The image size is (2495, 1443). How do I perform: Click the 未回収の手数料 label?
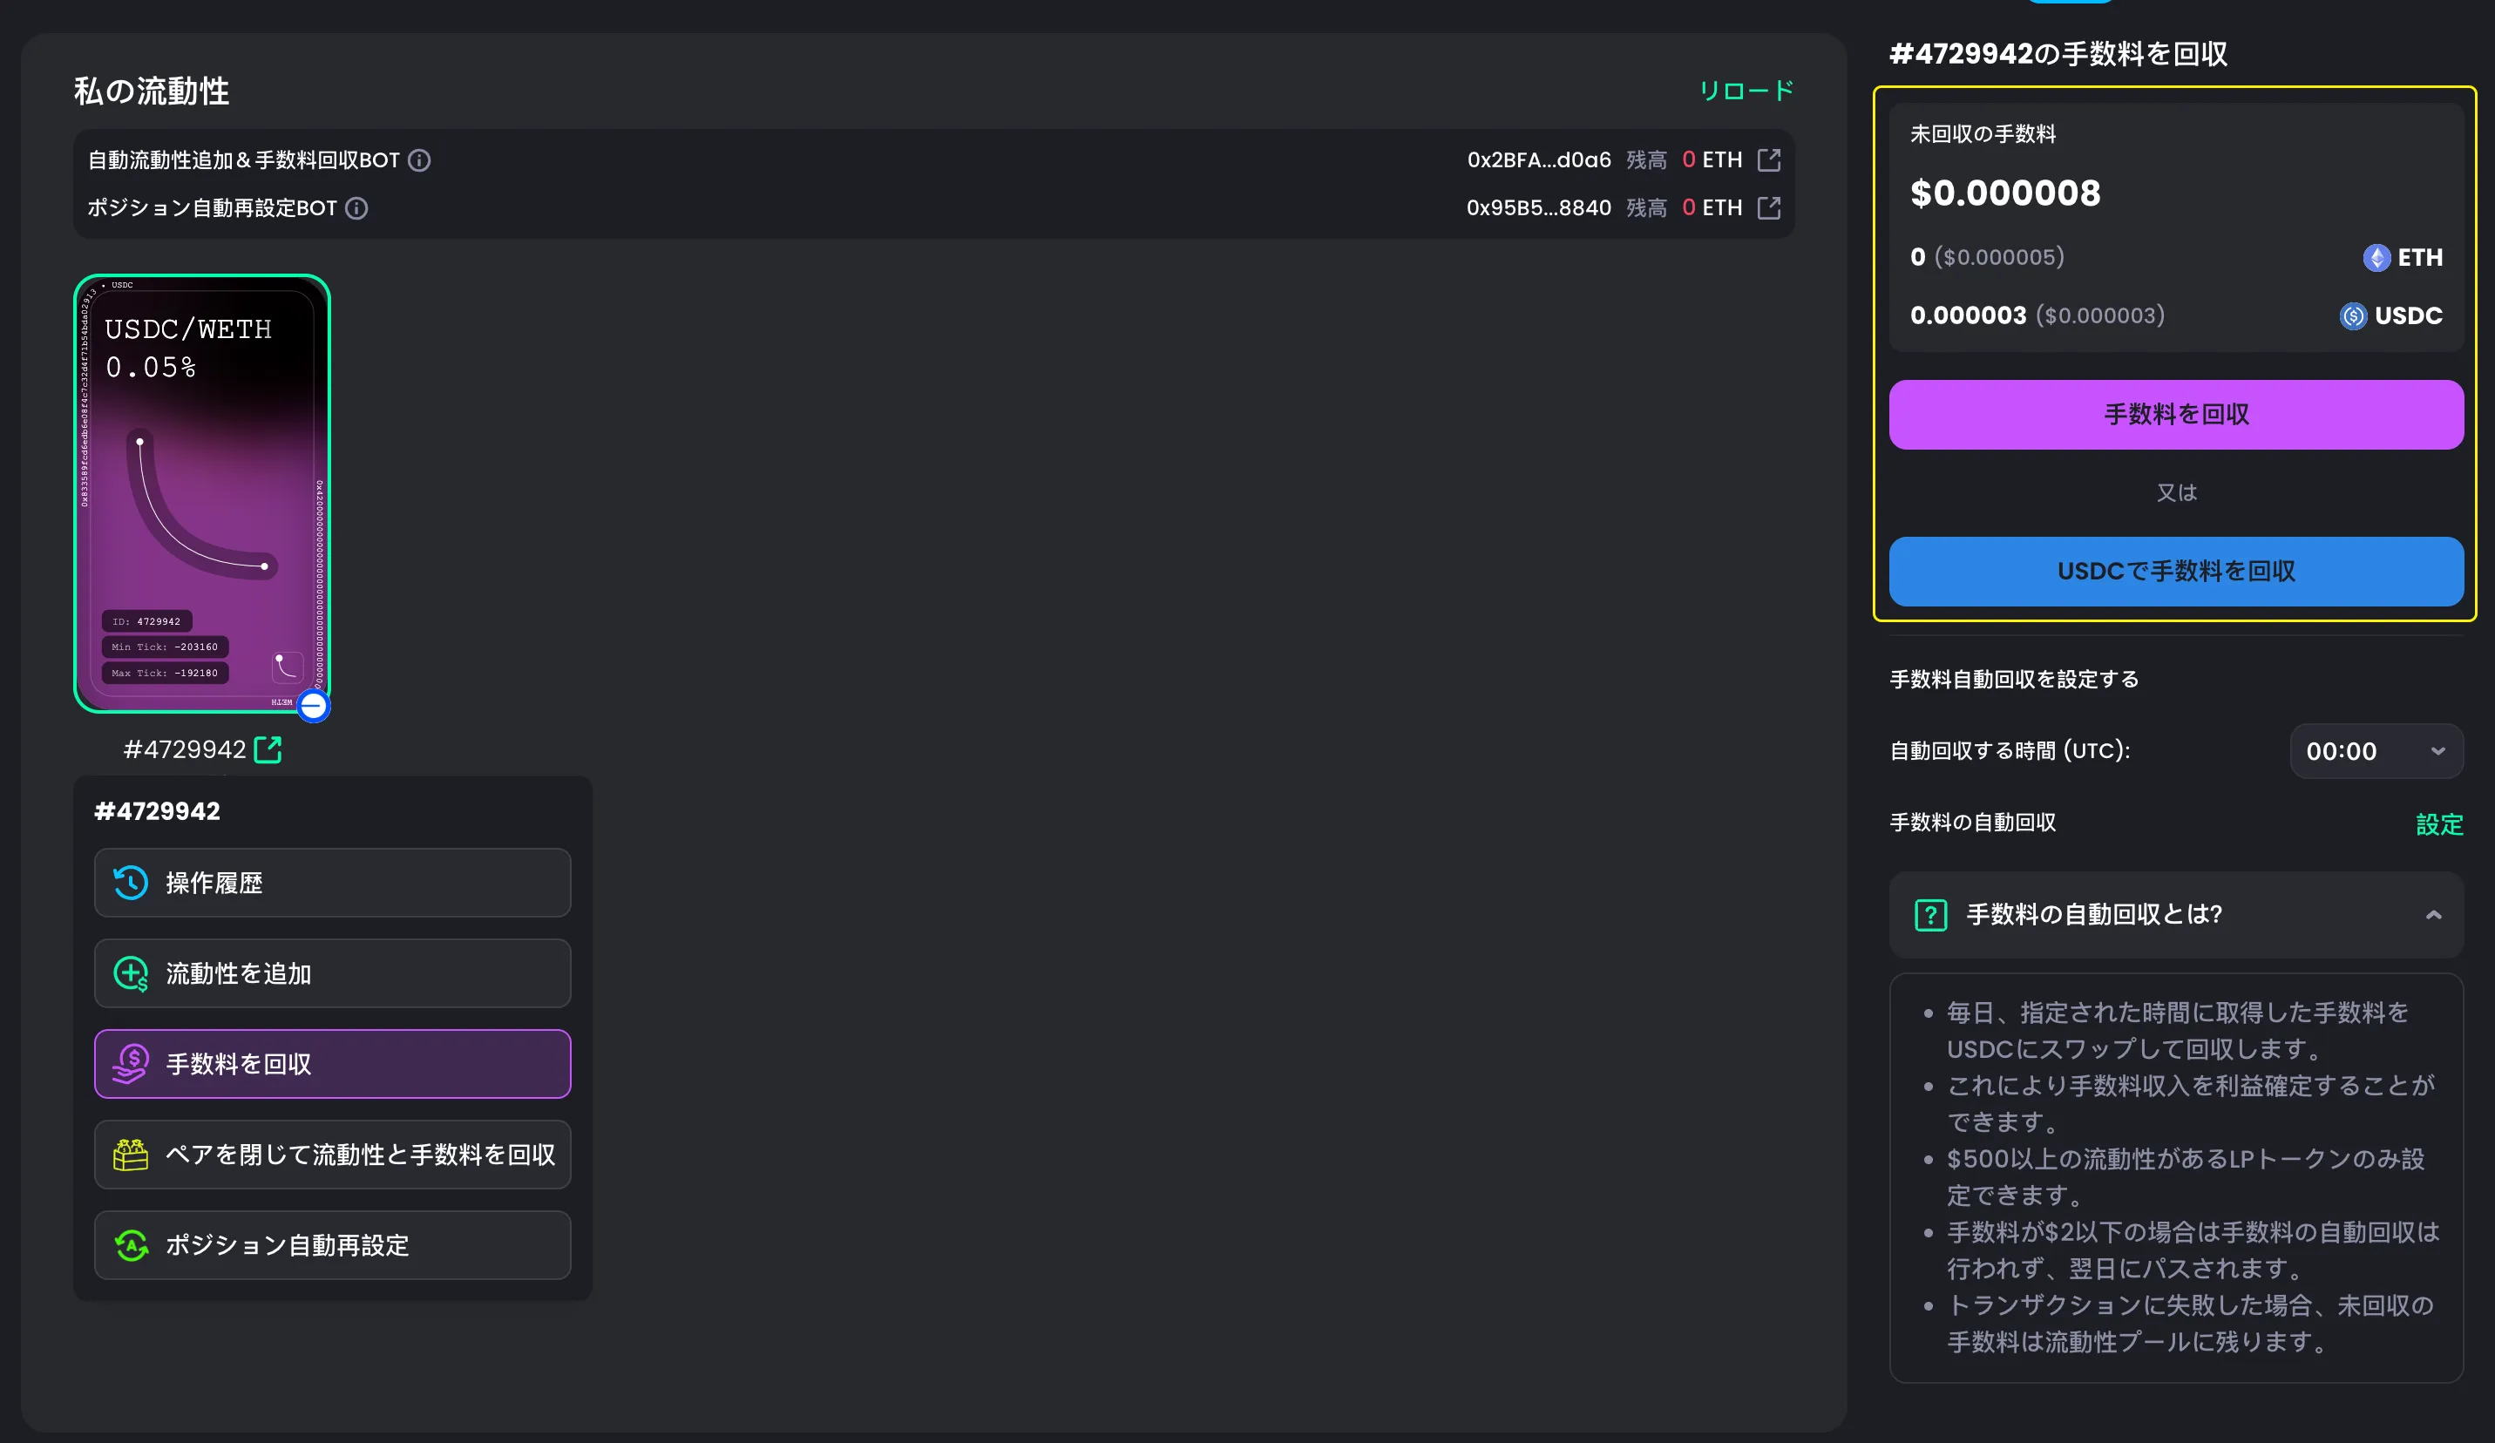tap(1982, 133)
